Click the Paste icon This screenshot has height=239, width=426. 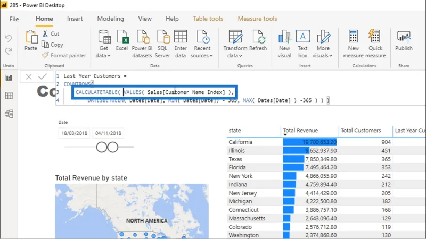(x=31, y=37)
